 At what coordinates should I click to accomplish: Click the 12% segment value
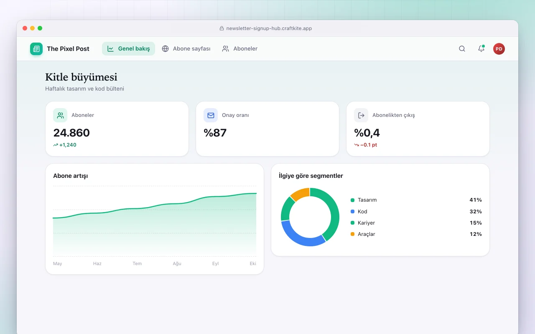click(x=476, y=234)
